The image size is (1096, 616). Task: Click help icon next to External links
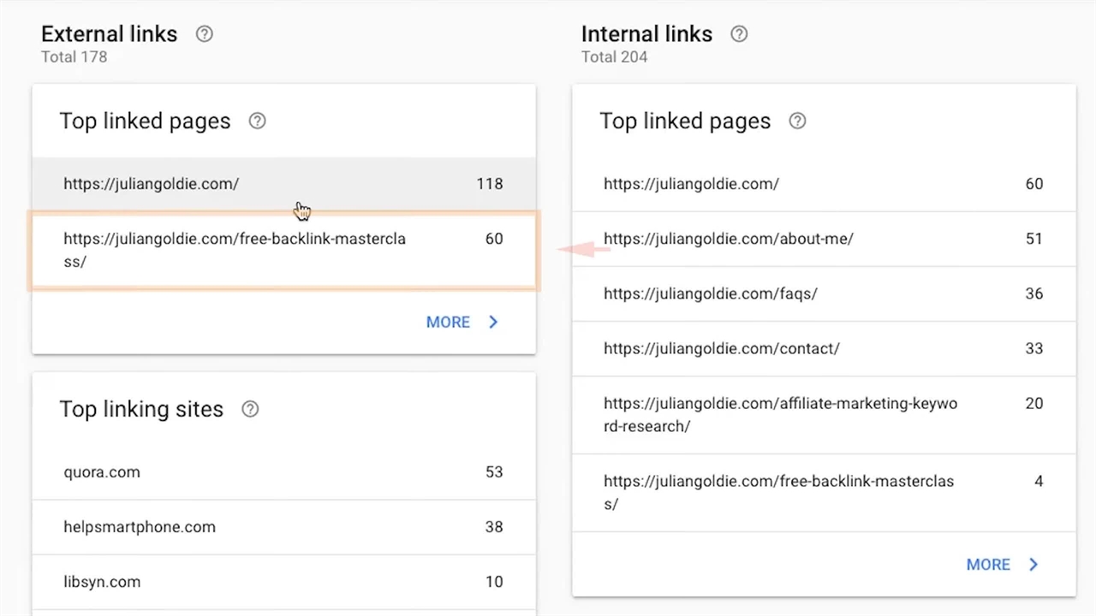pos(204,34)
